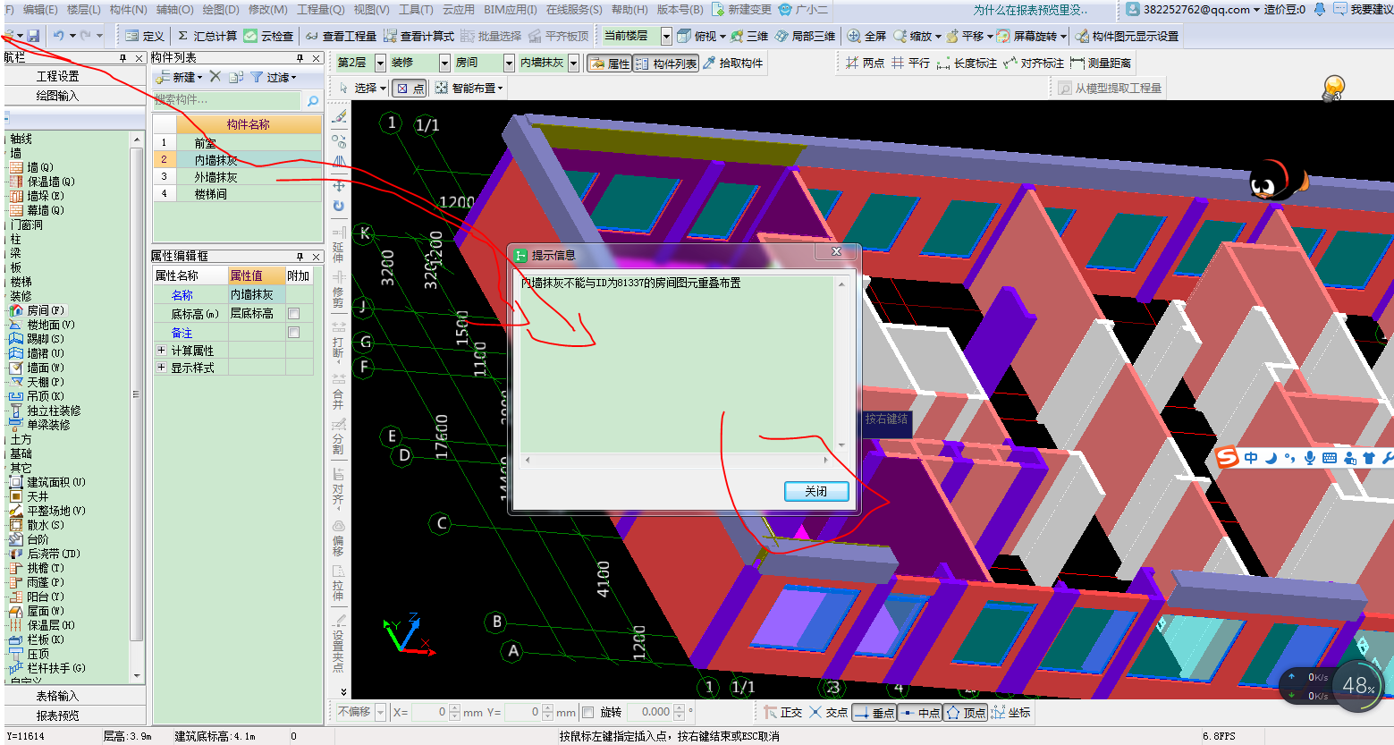The image size is (1394, 745).
Task: Start 云检查 cloud check
Action: point(269,36)
